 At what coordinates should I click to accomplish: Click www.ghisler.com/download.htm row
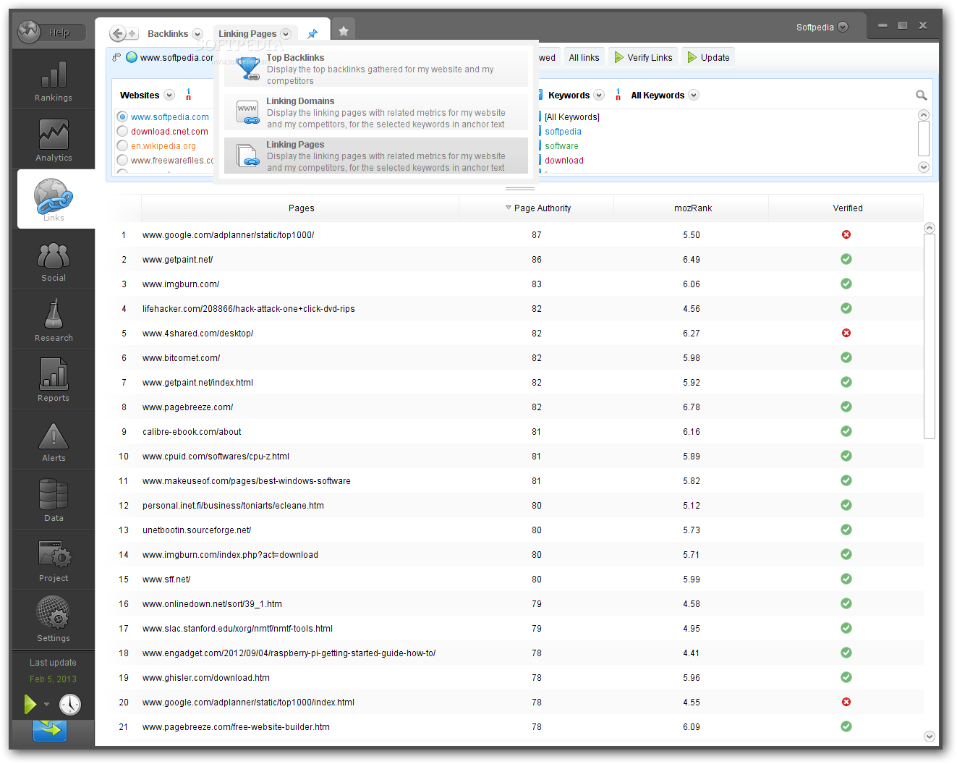516,677
